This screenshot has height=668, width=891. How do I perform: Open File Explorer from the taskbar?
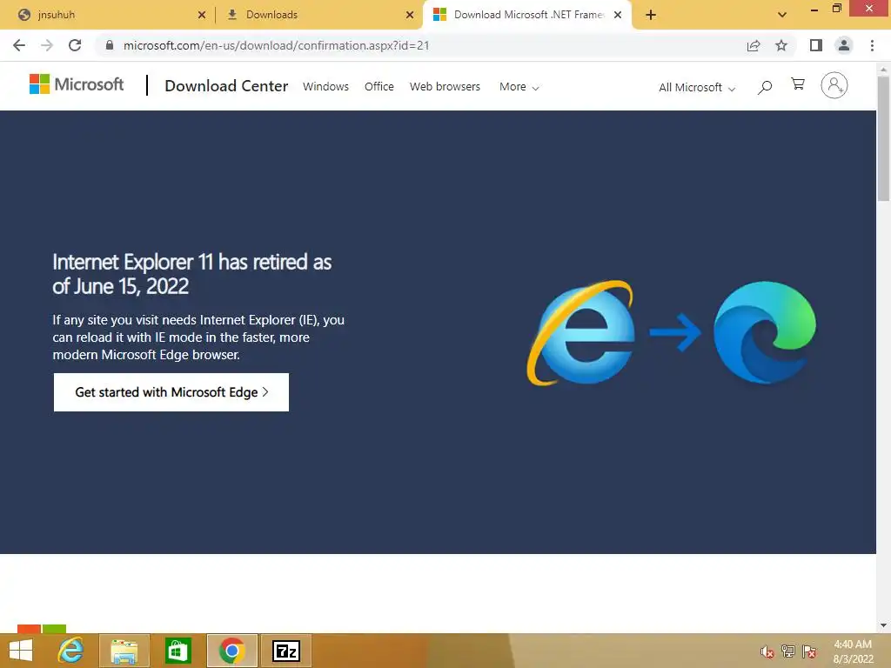click(x=124, y=651)
